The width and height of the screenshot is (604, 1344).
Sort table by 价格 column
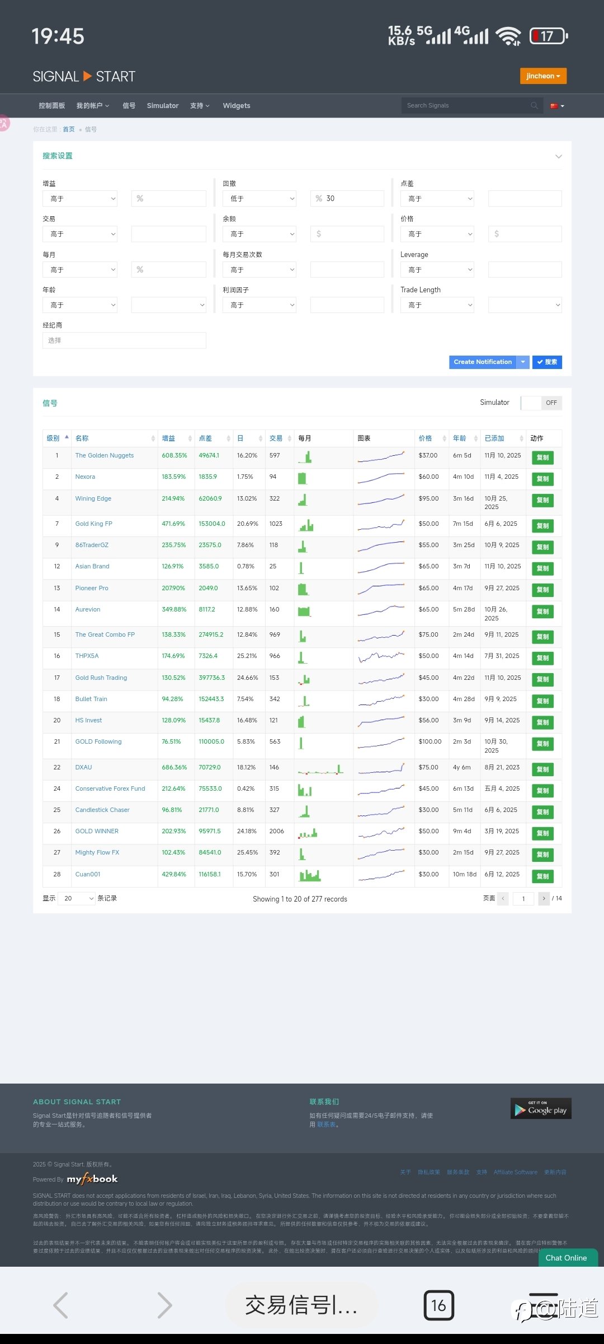(x=432, y=438)
